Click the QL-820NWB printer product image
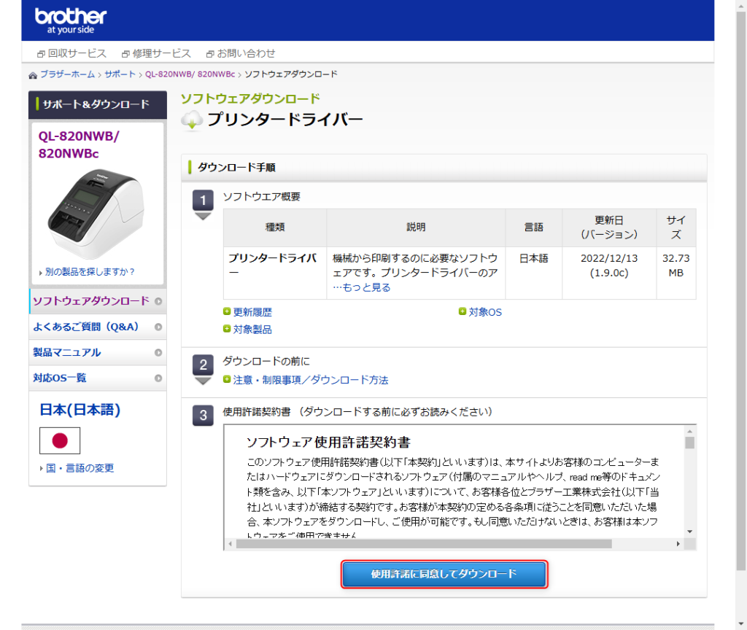Image resolution: width=747 pixels, height=630 pixels. [97, 214]
